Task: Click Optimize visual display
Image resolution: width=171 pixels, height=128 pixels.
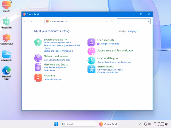Action: tap(107, 72)
